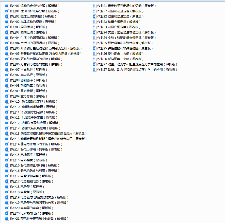Click the Word icon of 作业18 电势差（解析版）
The width and height of the screenshot is (225, 223).
click(7, 187)
